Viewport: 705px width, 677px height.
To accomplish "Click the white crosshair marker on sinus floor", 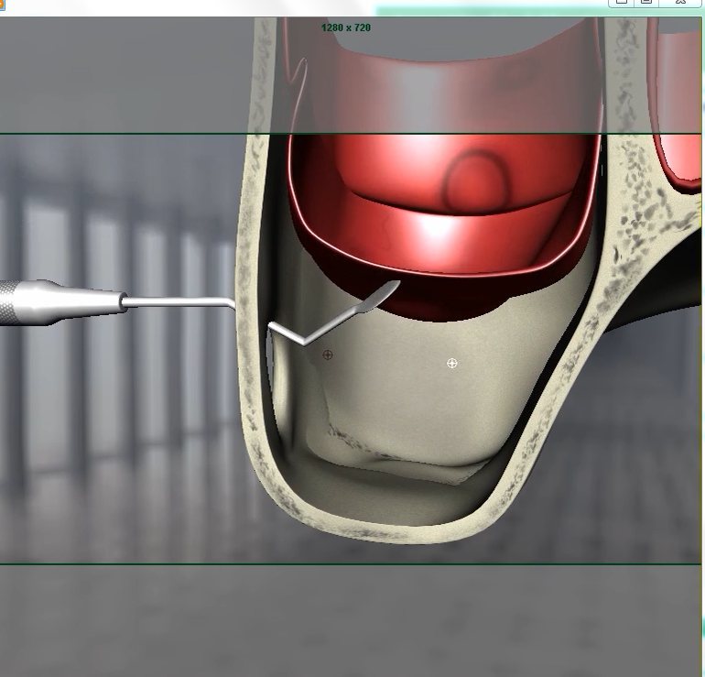I will click(x=452, y=364).
